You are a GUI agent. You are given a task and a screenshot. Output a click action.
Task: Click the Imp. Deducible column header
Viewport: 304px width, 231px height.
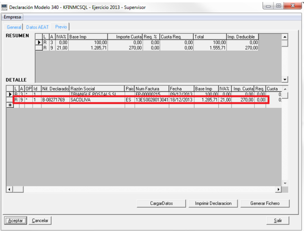[242, 37]
